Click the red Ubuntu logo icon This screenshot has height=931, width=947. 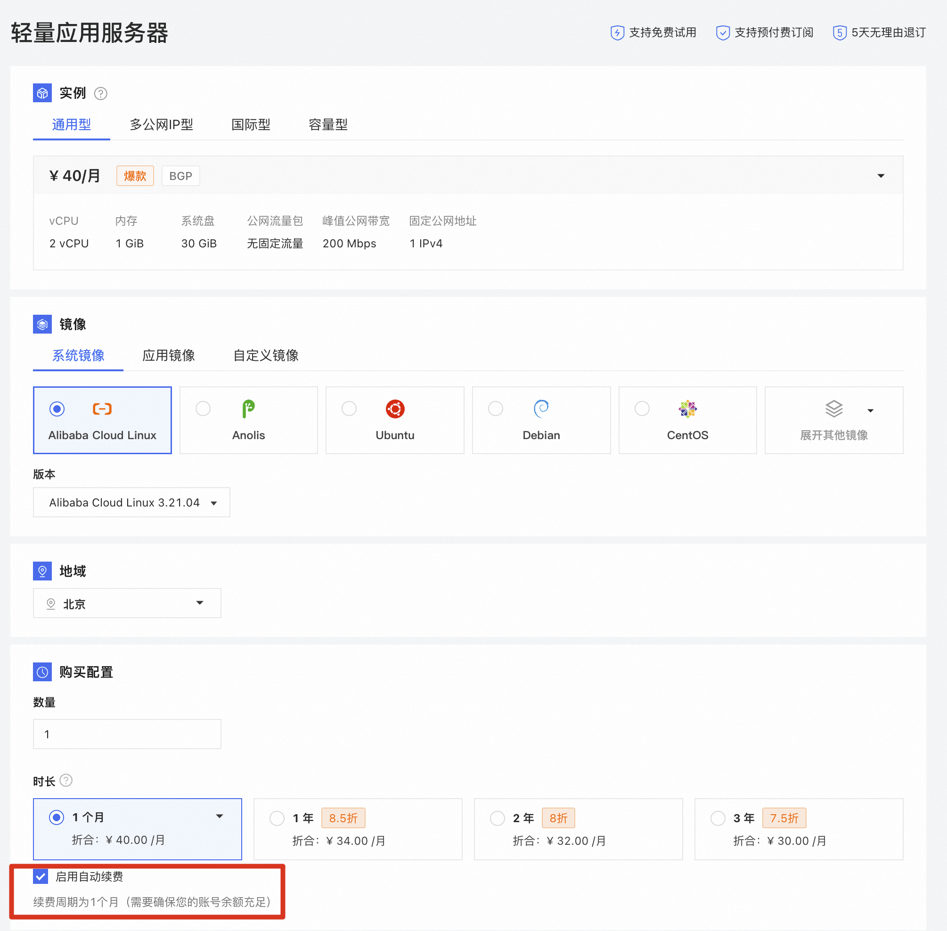tap(395, 409)
